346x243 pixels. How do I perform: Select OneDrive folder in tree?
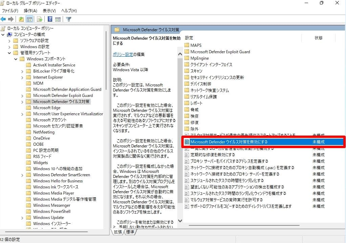[41, 138]
